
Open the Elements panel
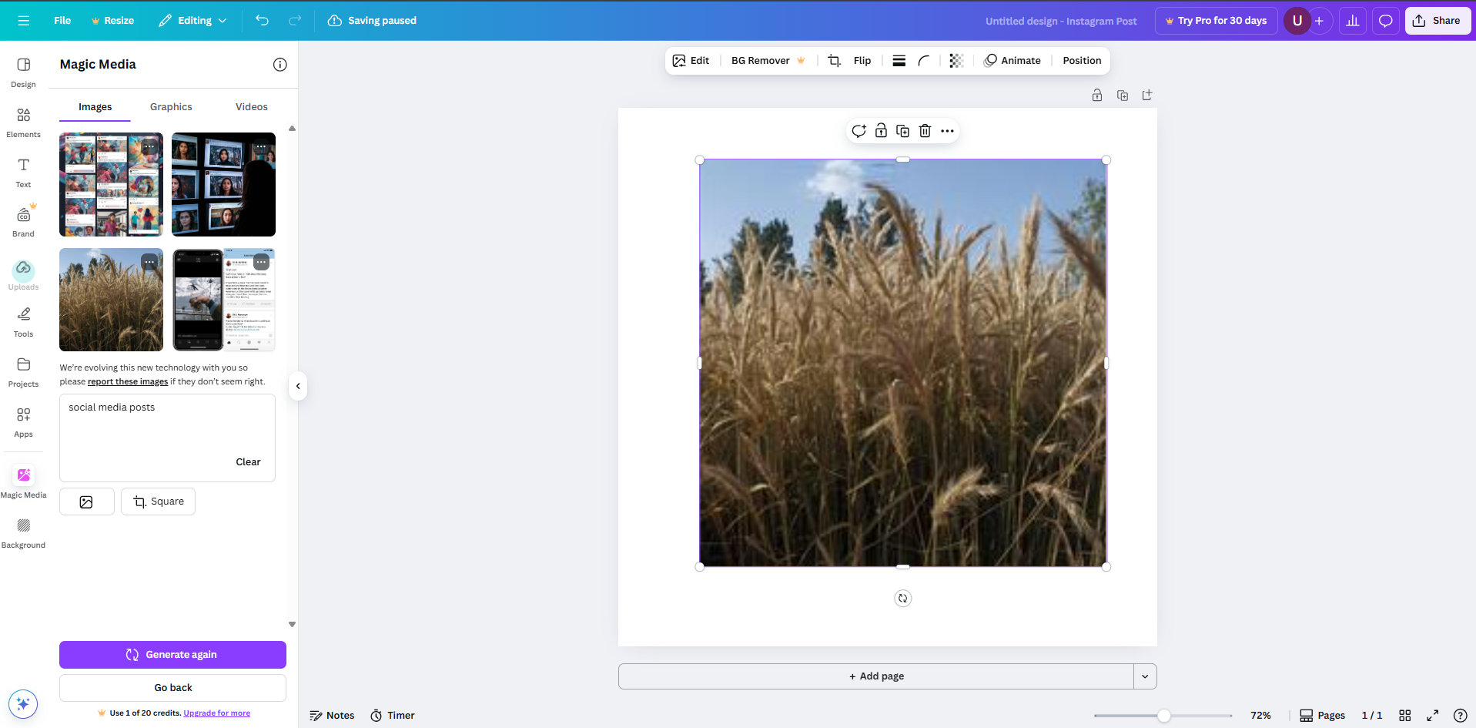pos(23,122)
